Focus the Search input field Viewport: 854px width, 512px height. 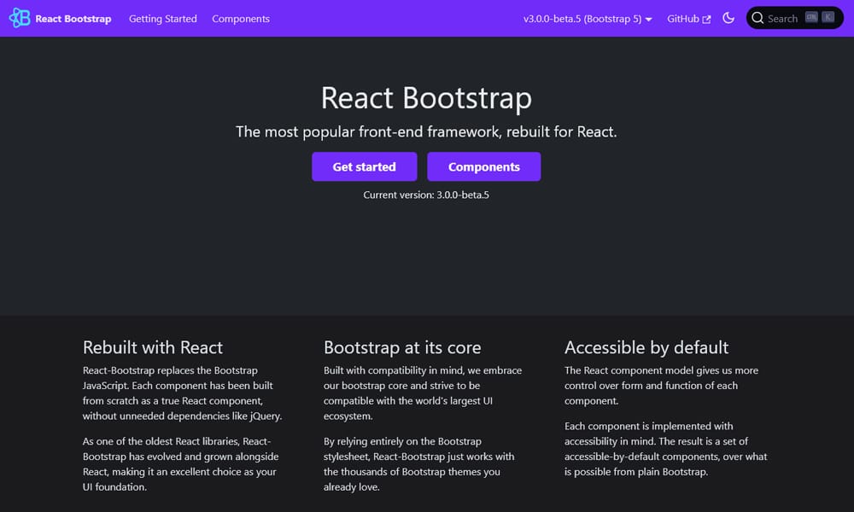[794, 18]
